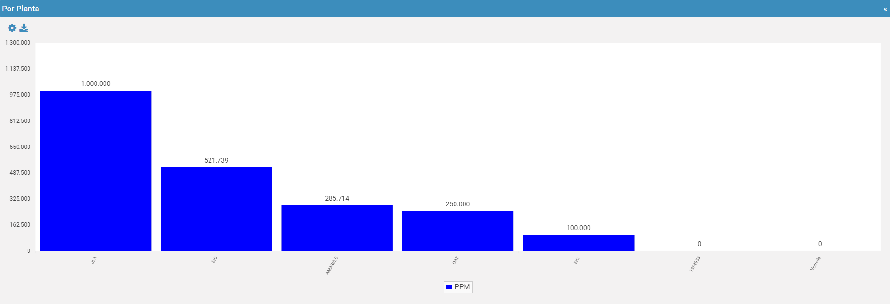Viewport: 892px width, 304px height.
Task: Click the 250.000 data label
Action: point(458,204)
